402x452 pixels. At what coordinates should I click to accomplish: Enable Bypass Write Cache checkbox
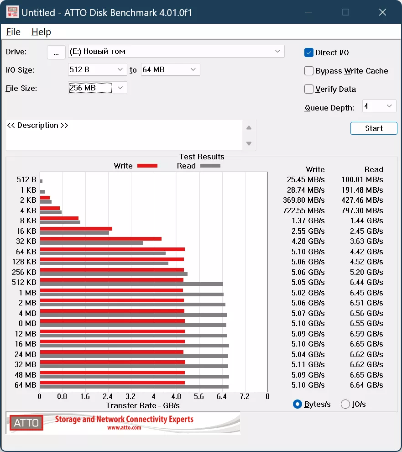pyautogui.click(x=308, y=71)
